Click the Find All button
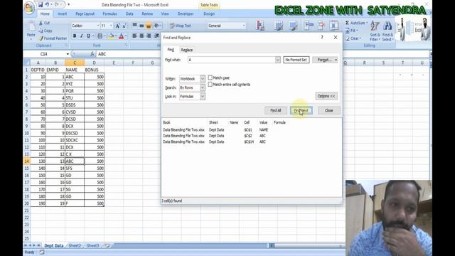 [275, 110]
